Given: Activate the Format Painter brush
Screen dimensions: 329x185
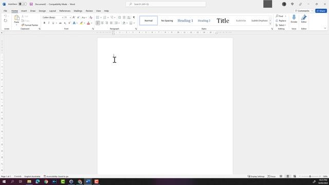Looking at the screenshot, I should pos(30,25).
